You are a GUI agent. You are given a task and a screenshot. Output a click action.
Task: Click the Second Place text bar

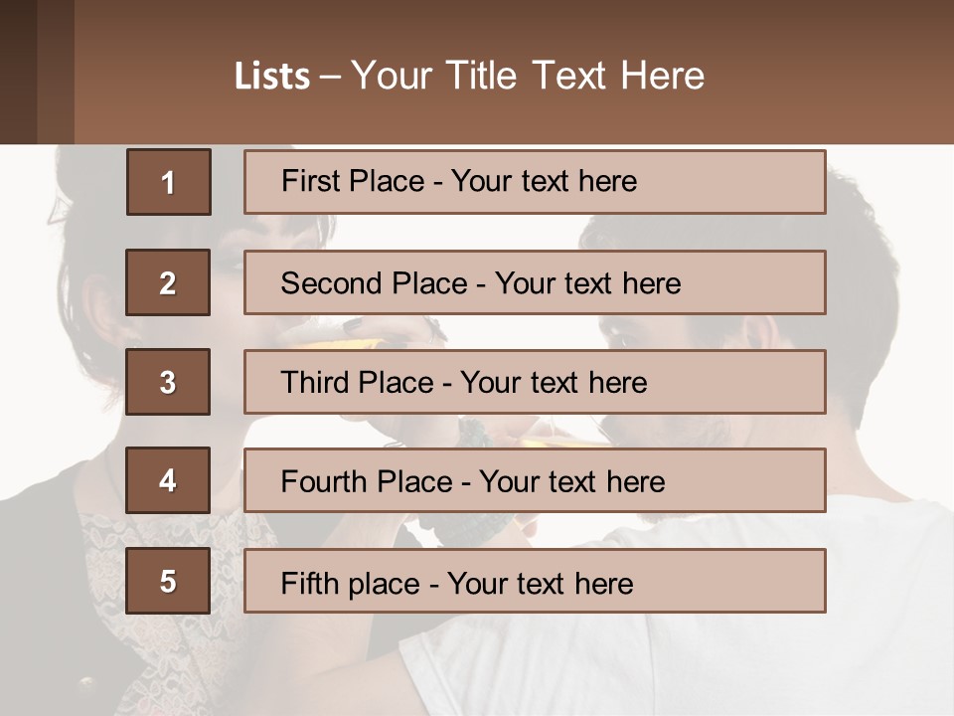[535, 282]
